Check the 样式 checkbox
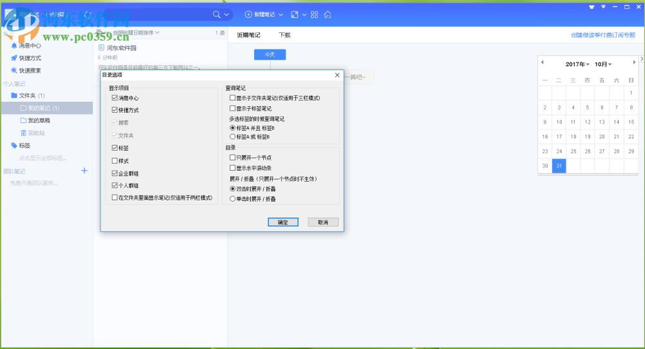This screenshot has width=645, height=349. tap(115, 160)
